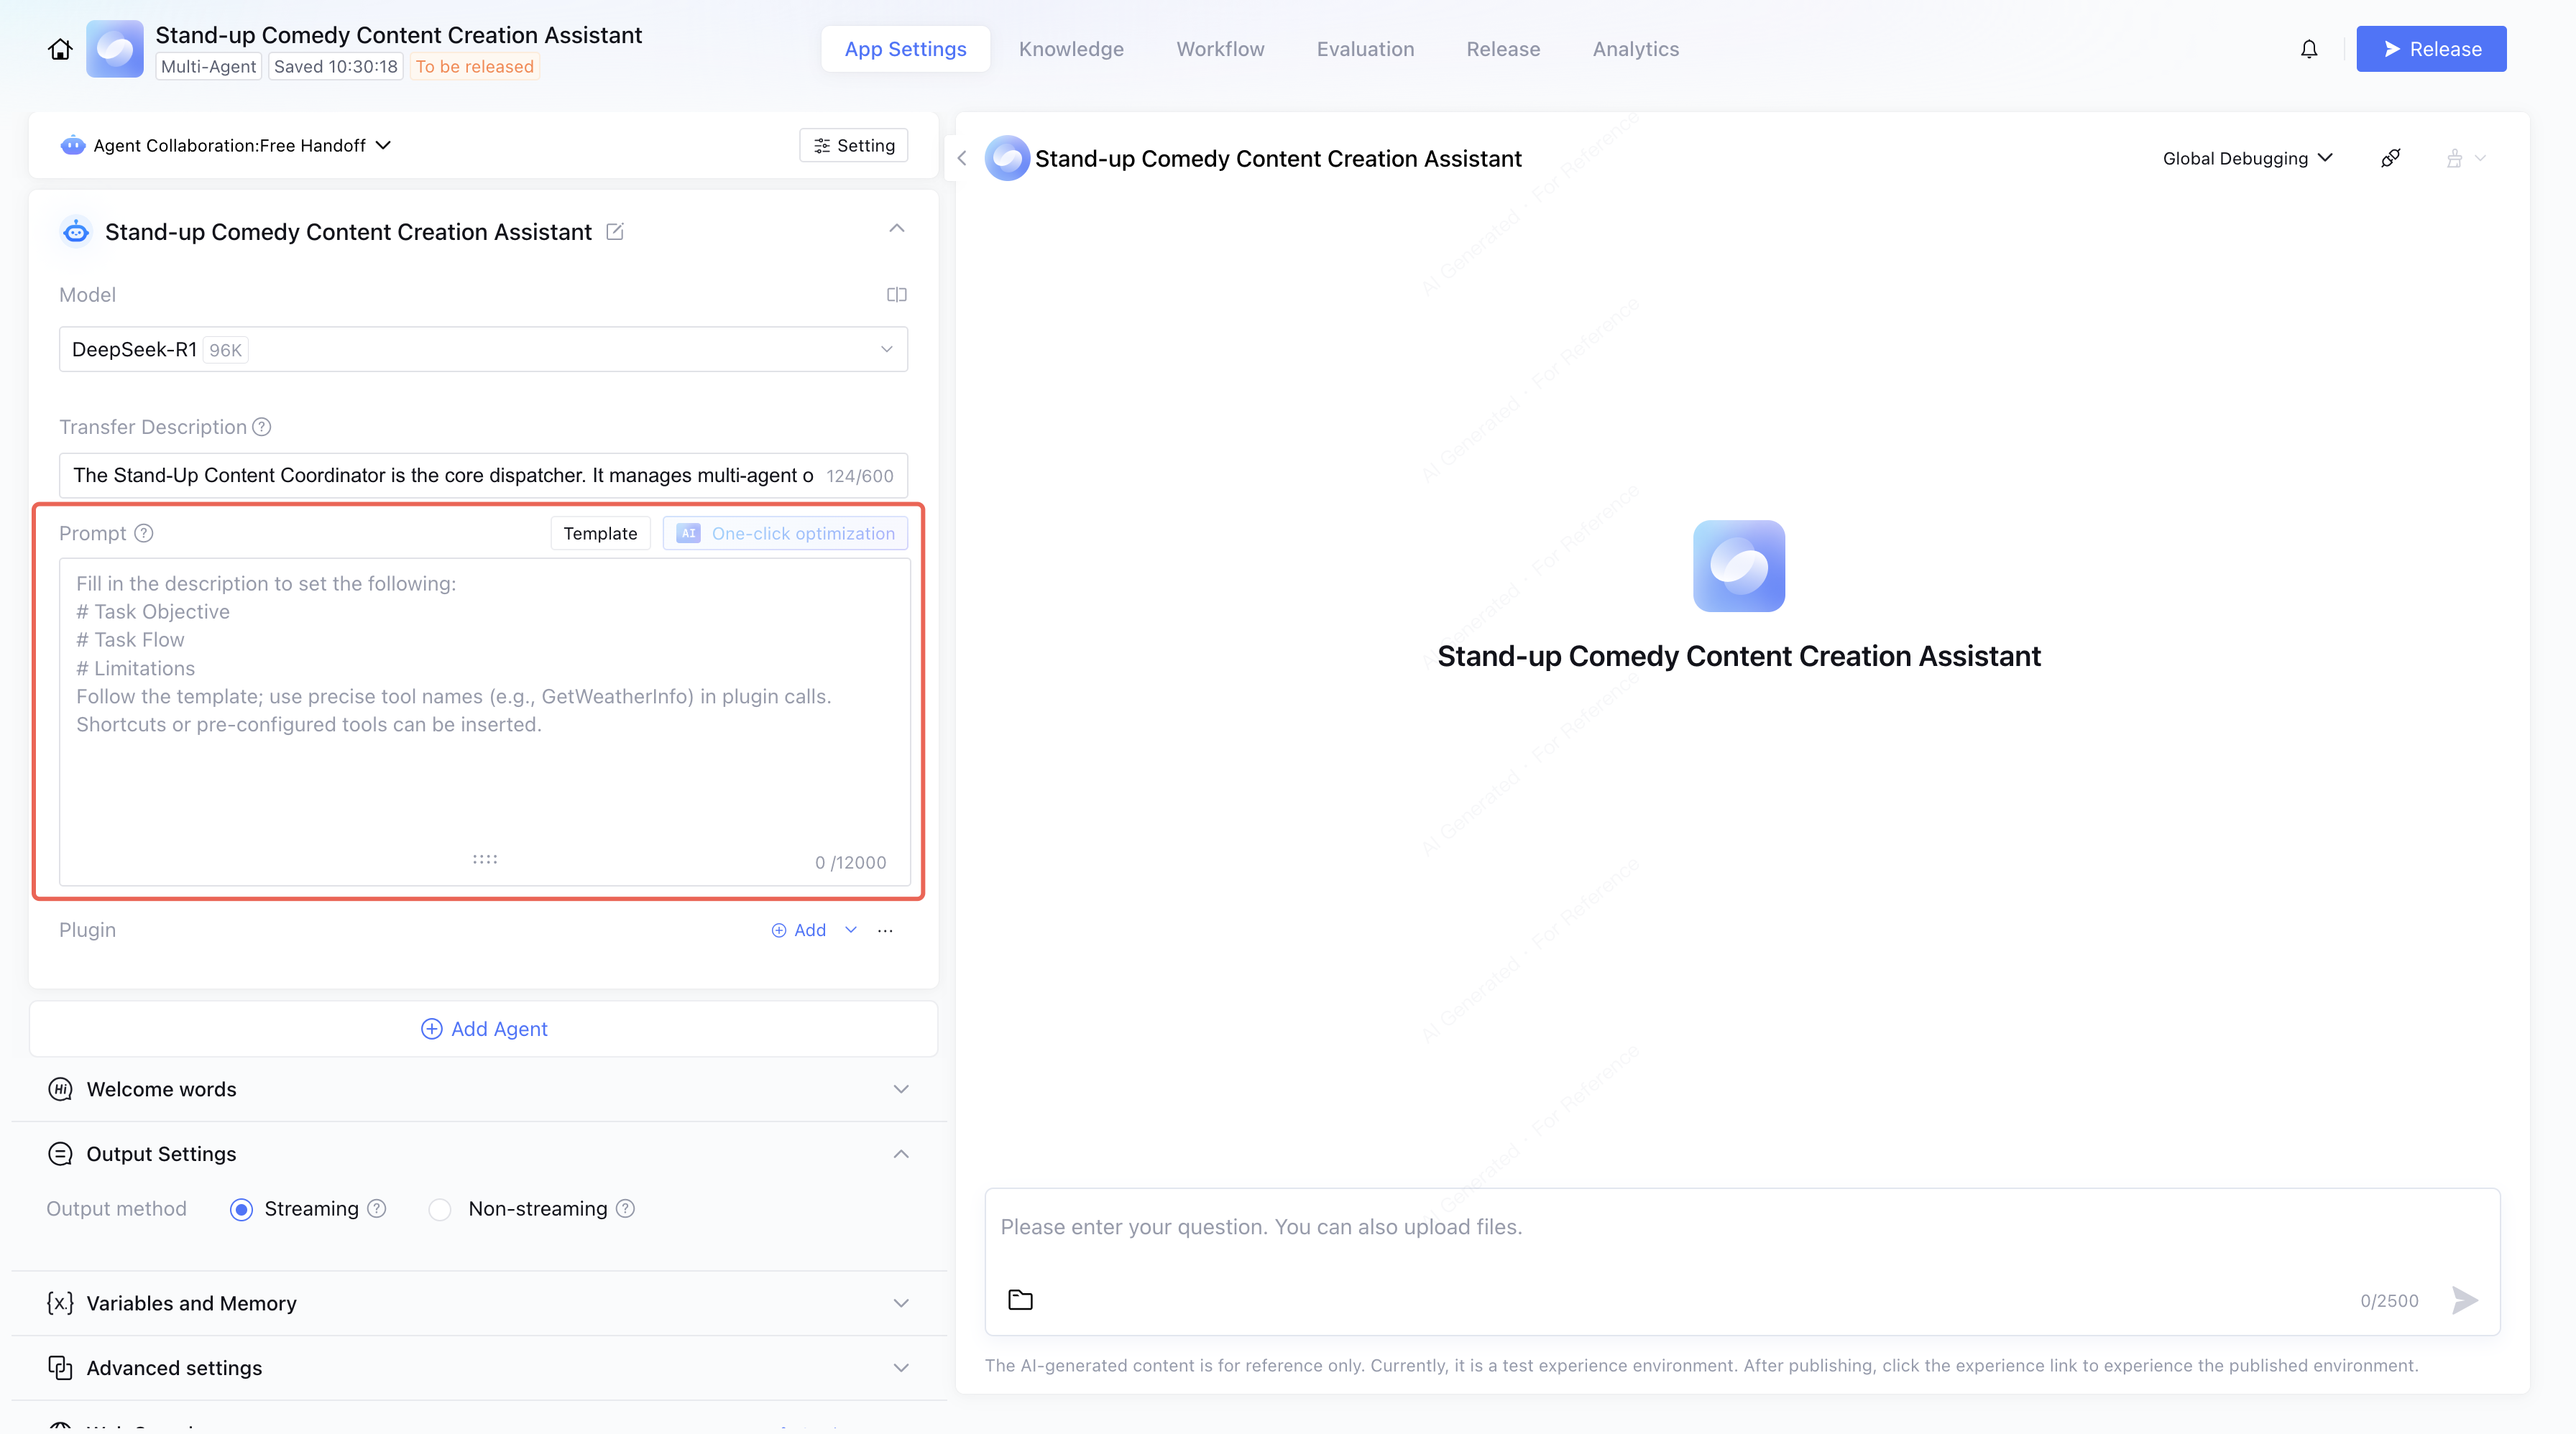Click Add Agent button
This screenshot has width=2576, height=1434.
pyautogui.click(x=484, y=1030)
